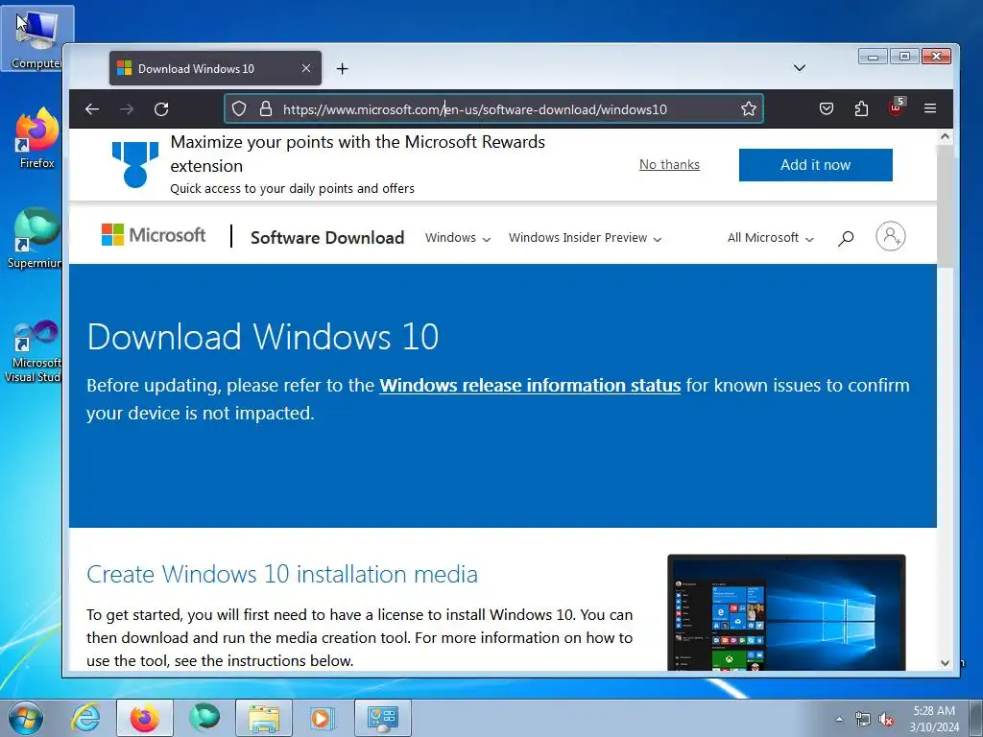
Task: Click the network tray icon
Action: tap(863, 719)
